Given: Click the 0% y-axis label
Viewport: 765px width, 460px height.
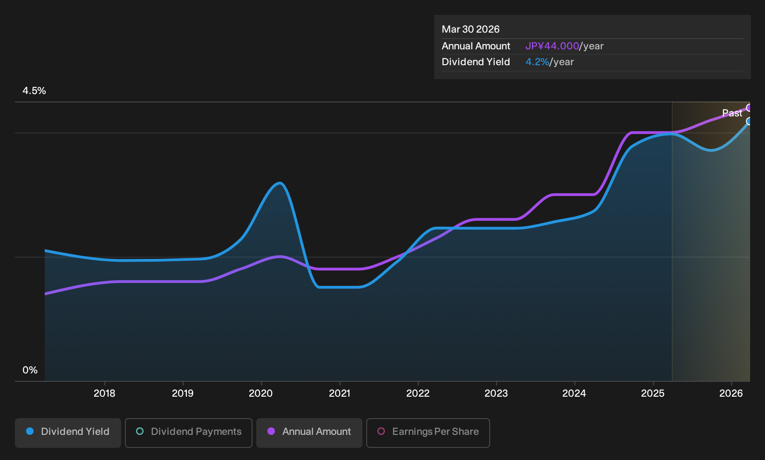Looking at the screenshot, I should coord(30,370).
